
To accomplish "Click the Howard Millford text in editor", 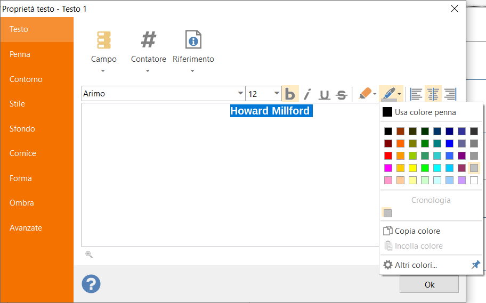I will (x=270, y=111).
